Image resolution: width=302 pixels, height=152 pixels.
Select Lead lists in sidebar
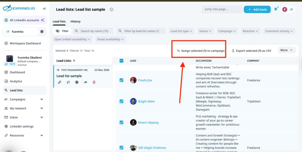pos(25,90)
